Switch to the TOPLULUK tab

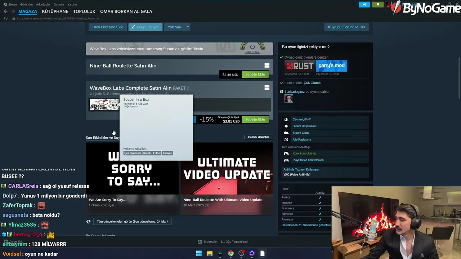click(84, 12)
